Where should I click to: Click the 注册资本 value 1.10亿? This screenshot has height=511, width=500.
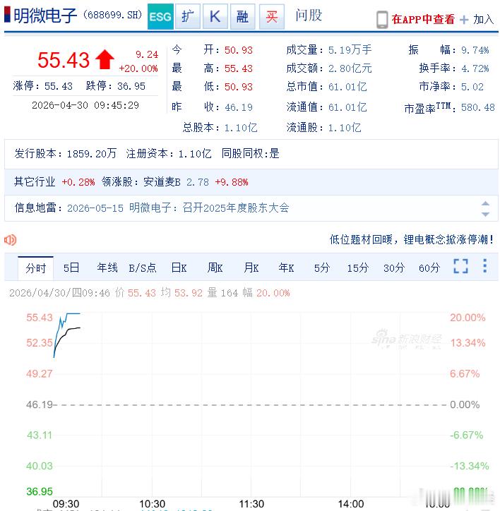coord(195,153)
